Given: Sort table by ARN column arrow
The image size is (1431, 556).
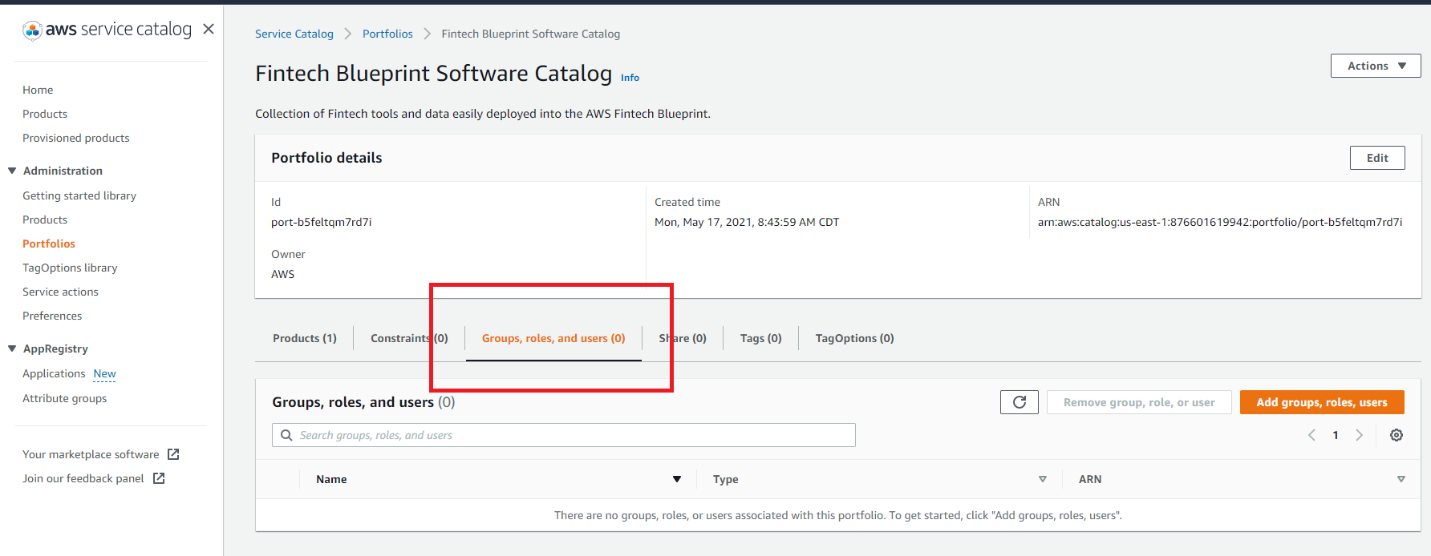Looking at the screenshot, I should click(1401, 479).
